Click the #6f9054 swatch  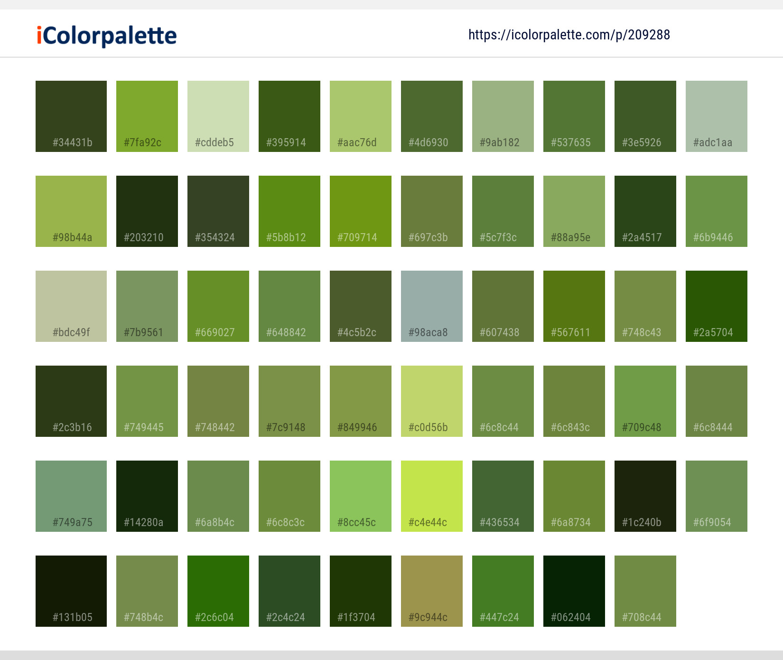click(x=717, y=496)
